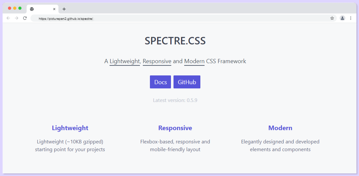
Task: Click the address bar URL field
Action: (183, 18)
